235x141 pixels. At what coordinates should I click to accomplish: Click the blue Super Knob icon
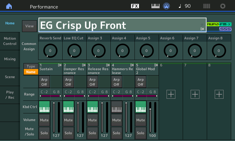[166, 6]
